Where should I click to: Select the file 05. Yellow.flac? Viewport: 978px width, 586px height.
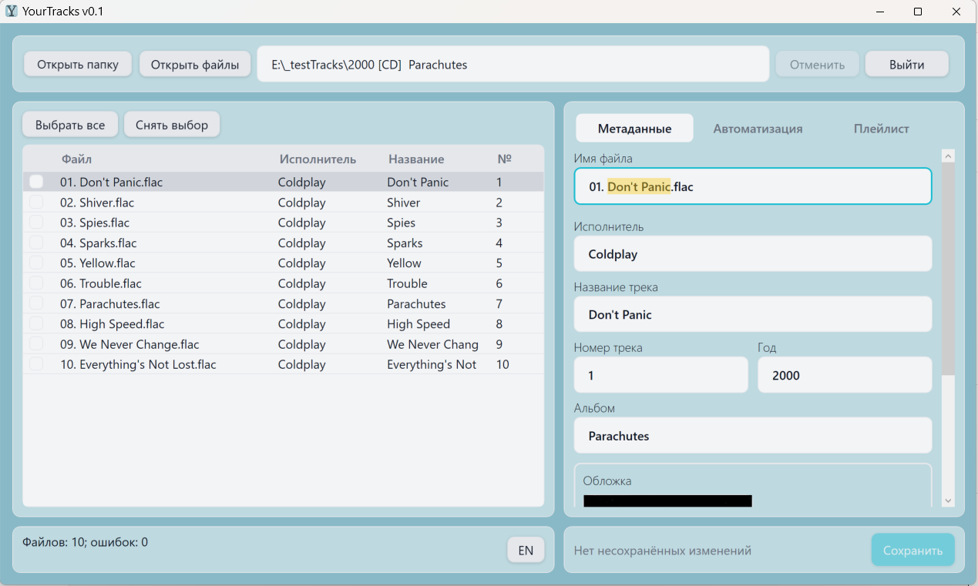click(283, 263)
